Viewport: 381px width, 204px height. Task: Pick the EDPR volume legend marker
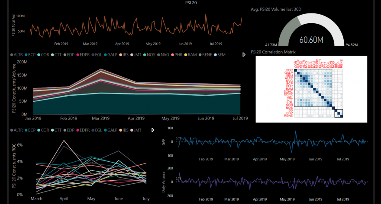[x=78, y=55]
